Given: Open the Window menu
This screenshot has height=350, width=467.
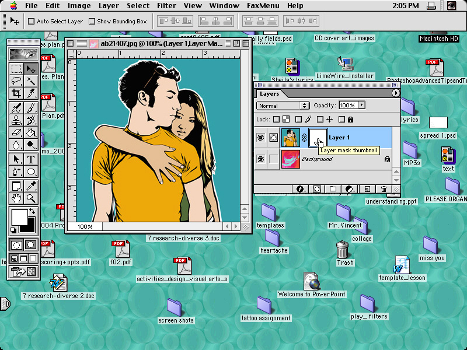Looking at the screenshot, I should coord(224,6).
